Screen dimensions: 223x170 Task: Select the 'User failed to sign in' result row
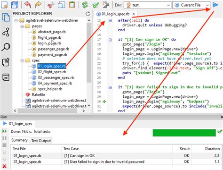pos(116,162)
